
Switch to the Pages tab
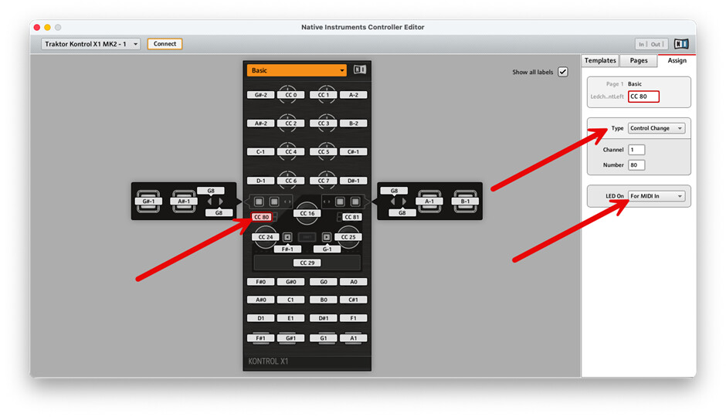point(639,60)
